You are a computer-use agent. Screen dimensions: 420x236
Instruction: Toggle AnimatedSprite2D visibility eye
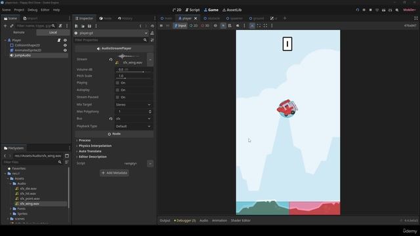[x=65, y=50]
